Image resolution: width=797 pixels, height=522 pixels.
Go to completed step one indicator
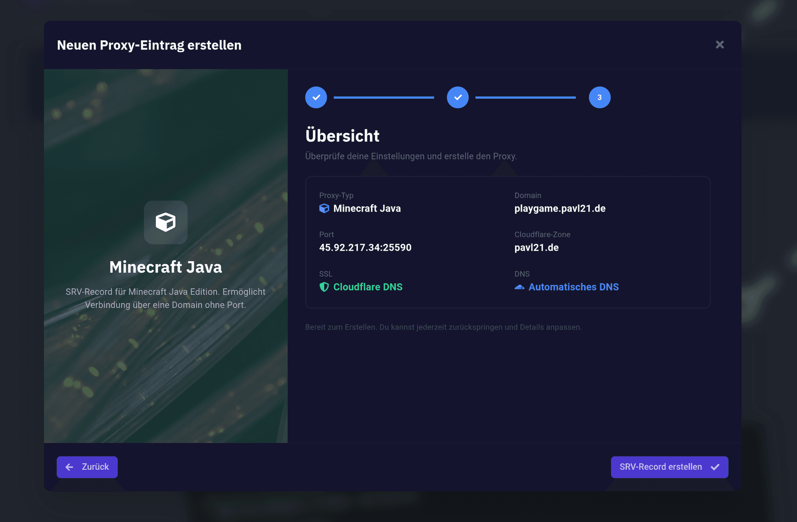coord(316,98)
